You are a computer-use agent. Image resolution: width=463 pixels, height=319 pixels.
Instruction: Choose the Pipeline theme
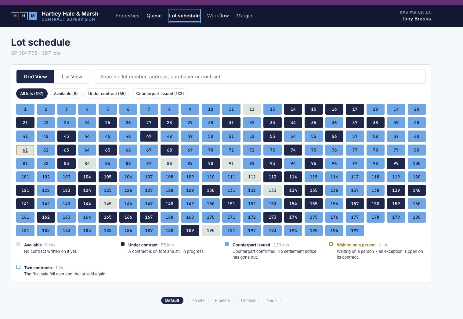point(222,300)
